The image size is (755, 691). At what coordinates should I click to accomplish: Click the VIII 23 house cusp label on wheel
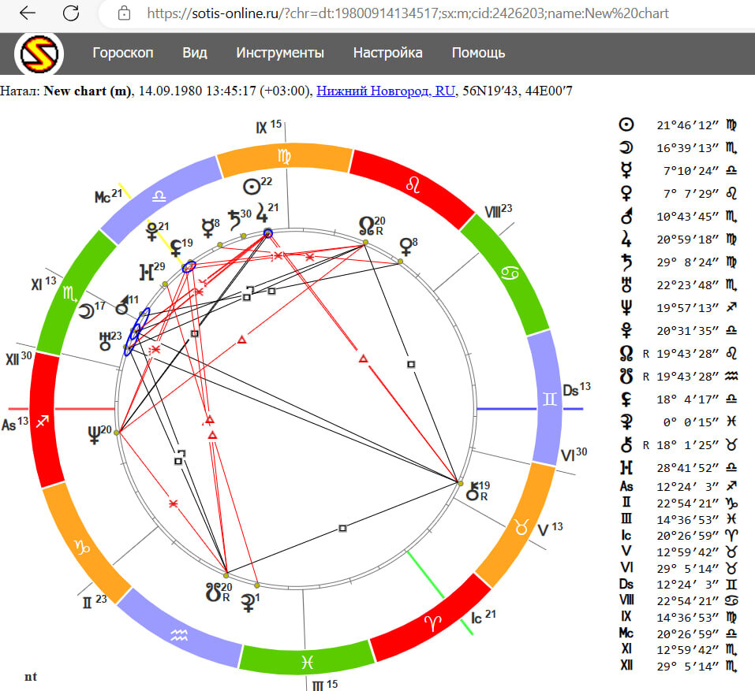click(x=499, y=210)
